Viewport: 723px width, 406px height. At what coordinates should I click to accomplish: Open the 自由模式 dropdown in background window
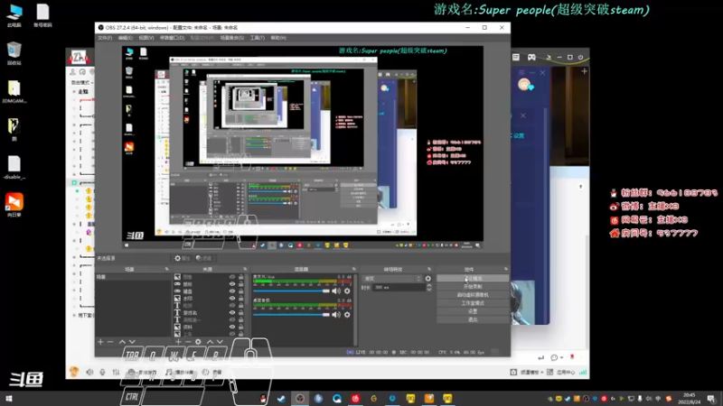tap(82, 82)
